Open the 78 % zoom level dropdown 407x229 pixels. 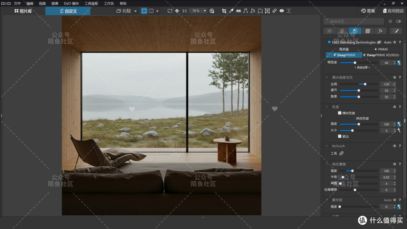[205, 11]
